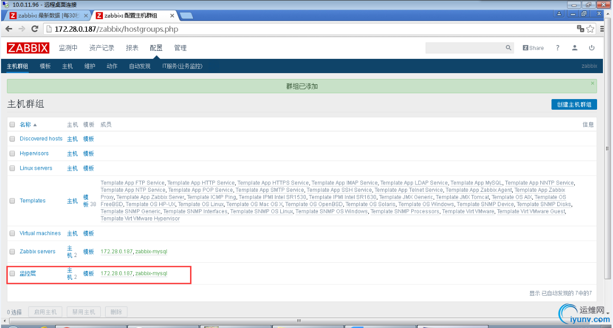
Task: Open the 管理 main menu
Action: pos(180,48)
